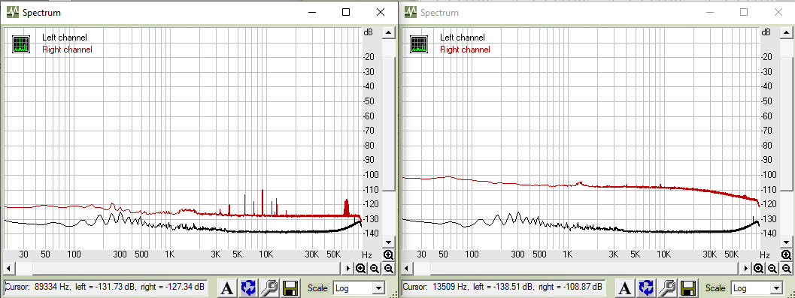Image resolution: width=795 pixels, height=298 pixels.
Task: Click the '1K' frequency axis label in right window
Action: [x=567, y=254]
